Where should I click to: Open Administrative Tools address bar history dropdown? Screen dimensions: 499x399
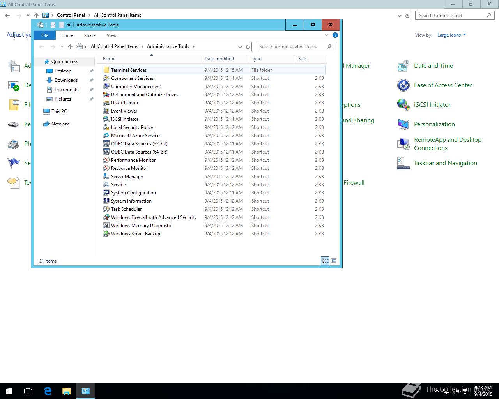pos(240,47)
